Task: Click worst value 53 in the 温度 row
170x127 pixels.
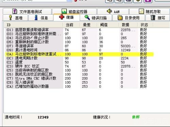Action: coord(84,62)
